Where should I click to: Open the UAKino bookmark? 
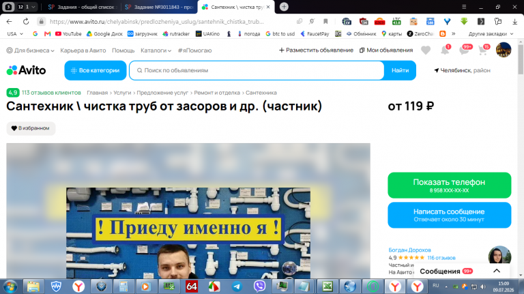[x=207, y=33]
